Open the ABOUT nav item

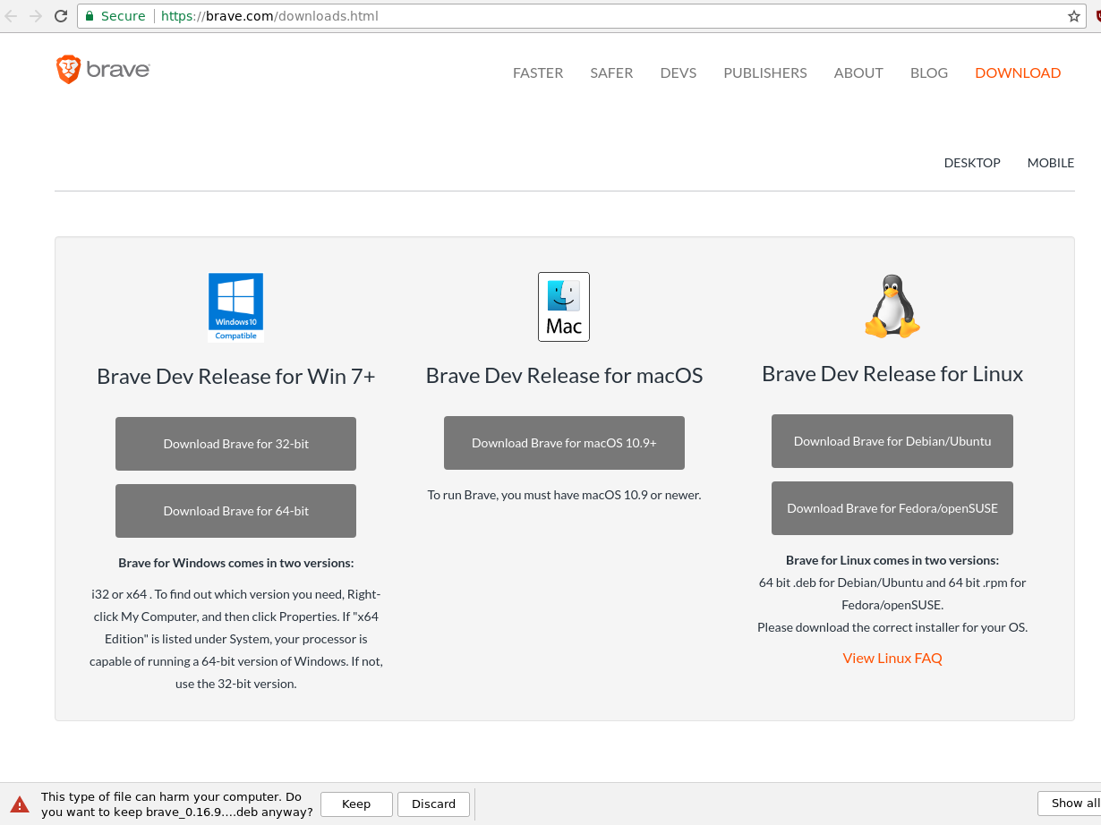point(858,73)
